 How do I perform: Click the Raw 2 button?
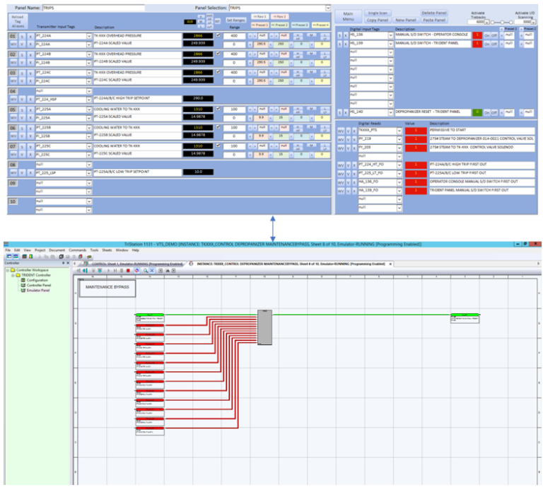coord(279,17)
